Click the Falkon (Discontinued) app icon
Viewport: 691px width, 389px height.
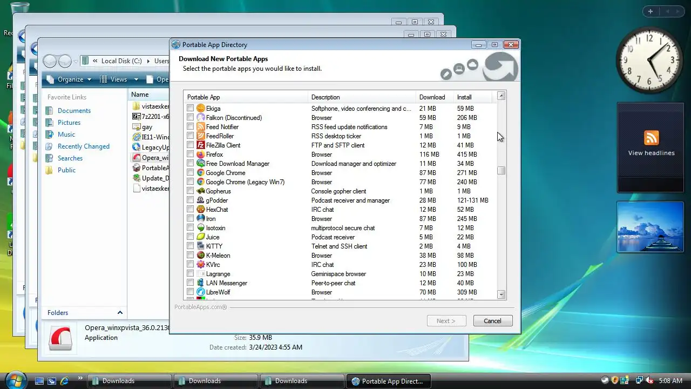pyautogui.click(x=201, y=118)
